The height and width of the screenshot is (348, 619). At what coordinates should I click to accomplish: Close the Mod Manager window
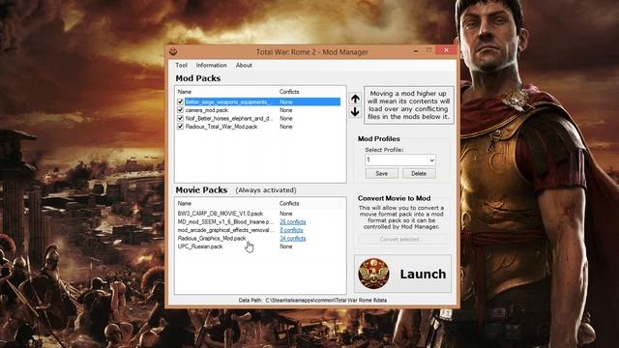[446, 50]
